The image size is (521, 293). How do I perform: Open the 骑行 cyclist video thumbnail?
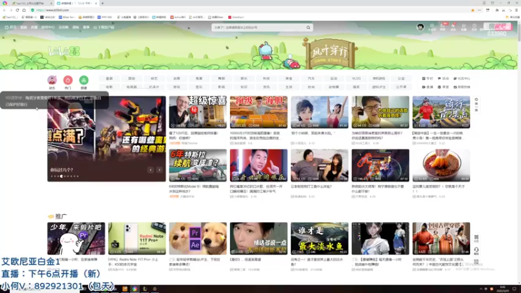pos(442,112)
